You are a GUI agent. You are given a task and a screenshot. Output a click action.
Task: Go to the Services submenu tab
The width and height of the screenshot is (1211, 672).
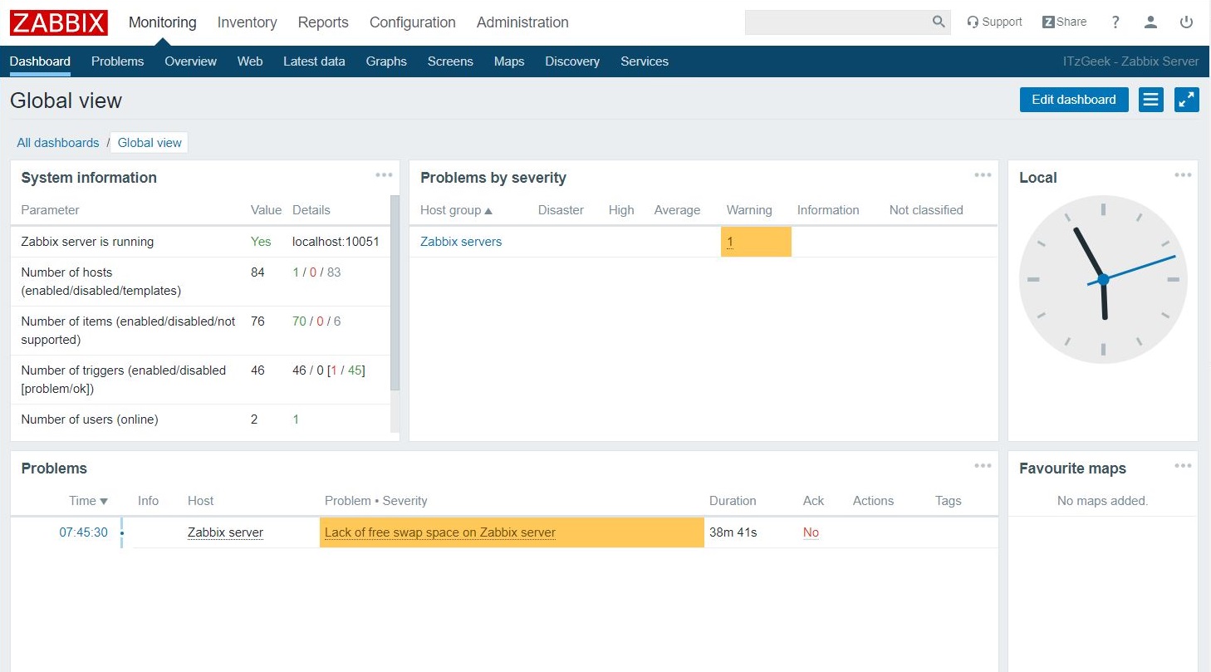(645, 61)
